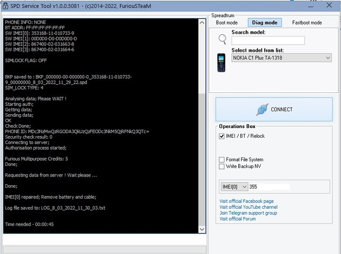Screen dimensions: 341x254
Task: Click the lock icon in title bar
Action: [5, 6]
